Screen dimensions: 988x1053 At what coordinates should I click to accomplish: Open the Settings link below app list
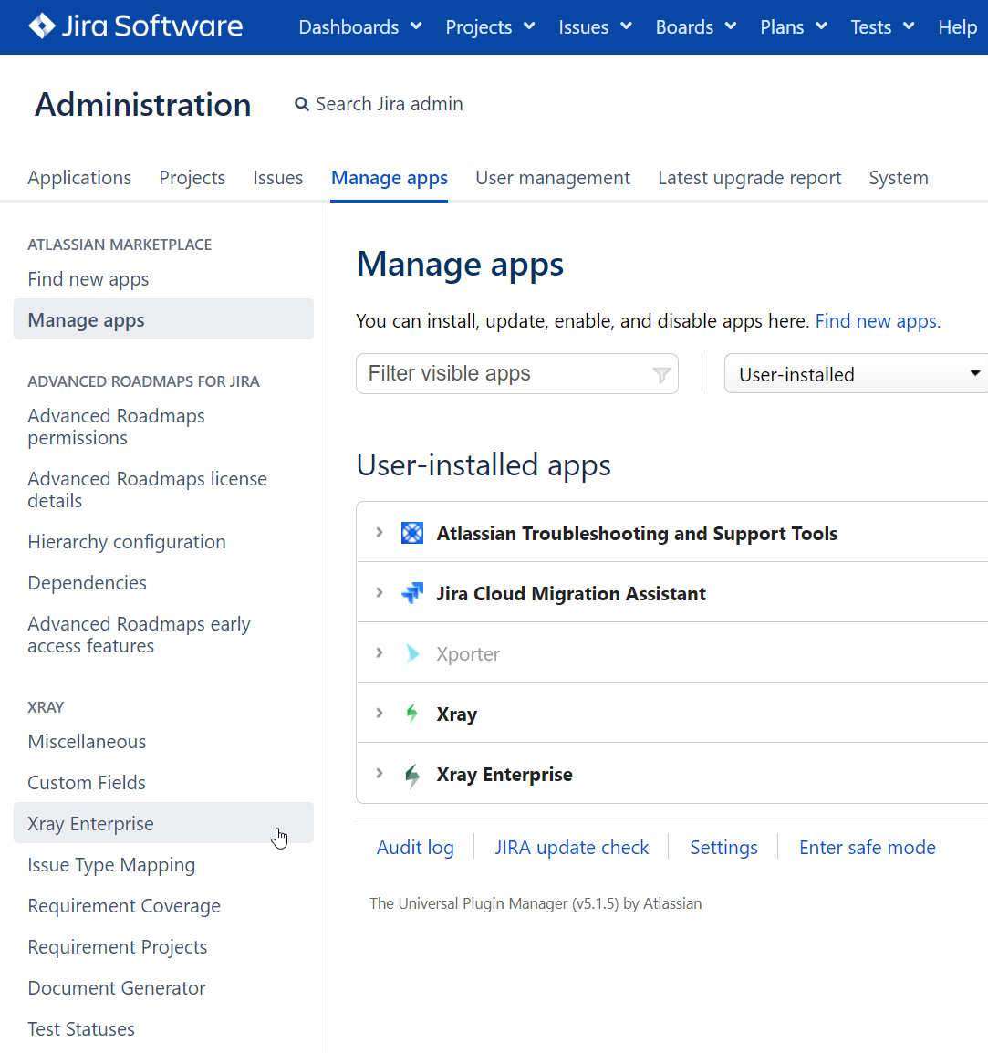(x=723, y=848)
